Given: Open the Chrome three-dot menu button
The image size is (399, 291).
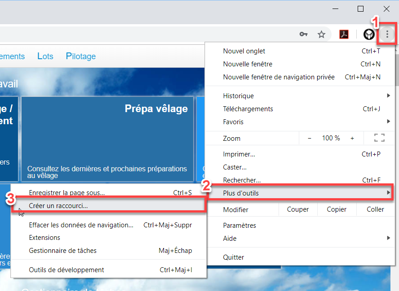Looking at the screenshot, I should coord(387,34).
